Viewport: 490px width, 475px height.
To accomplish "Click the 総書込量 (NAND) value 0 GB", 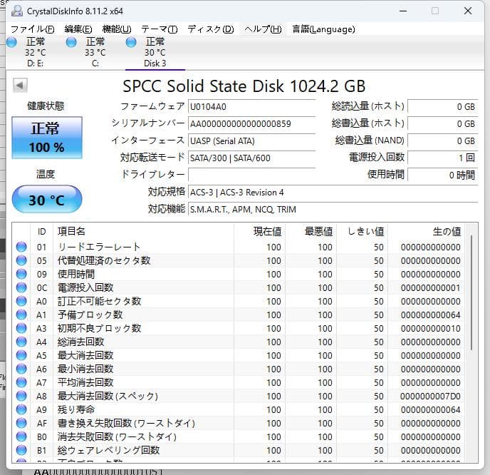I will pos(443,141).
